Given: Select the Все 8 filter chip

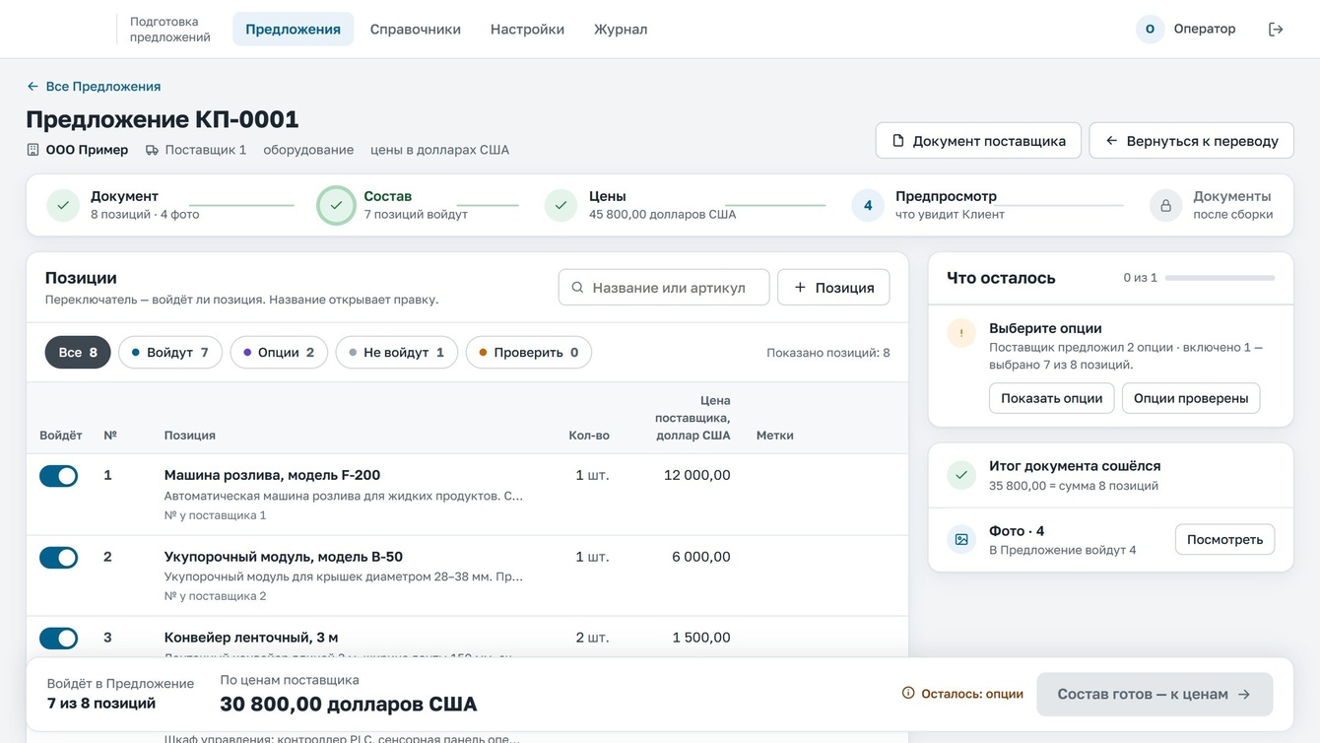Looking at the screenshot, I should click(78, 353).
